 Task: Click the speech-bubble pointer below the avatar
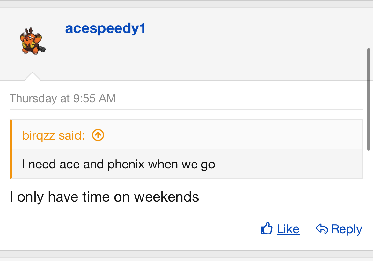[x=33, y=77]
